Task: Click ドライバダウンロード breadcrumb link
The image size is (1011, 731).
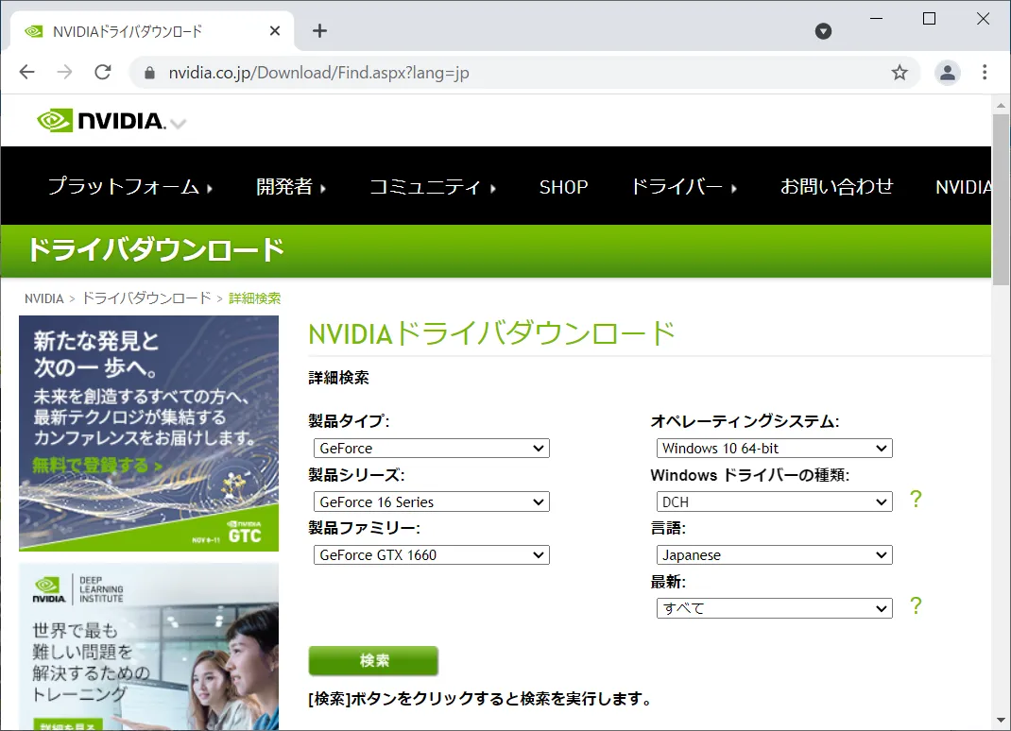Action: pos(146,297)
